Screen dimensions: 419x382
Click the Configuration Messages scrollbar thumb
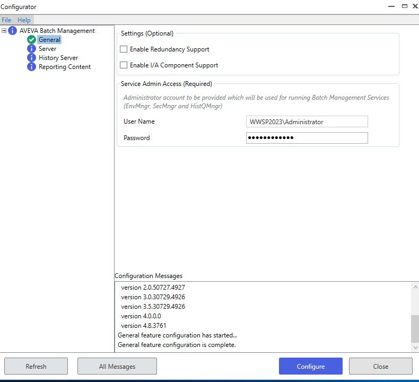(x=415, y=328)
